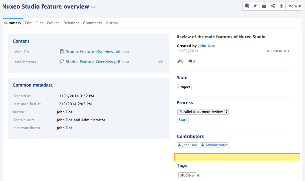Click the permalink chain icon beside title

pos(93,7)
